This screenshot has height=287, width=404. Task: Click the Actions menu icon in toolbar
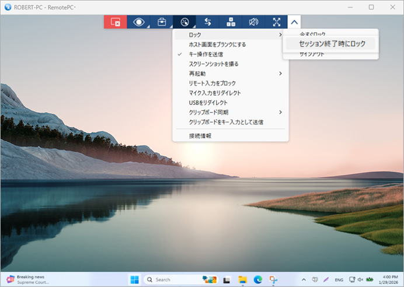pyautogui.click(x=184, y=22)
